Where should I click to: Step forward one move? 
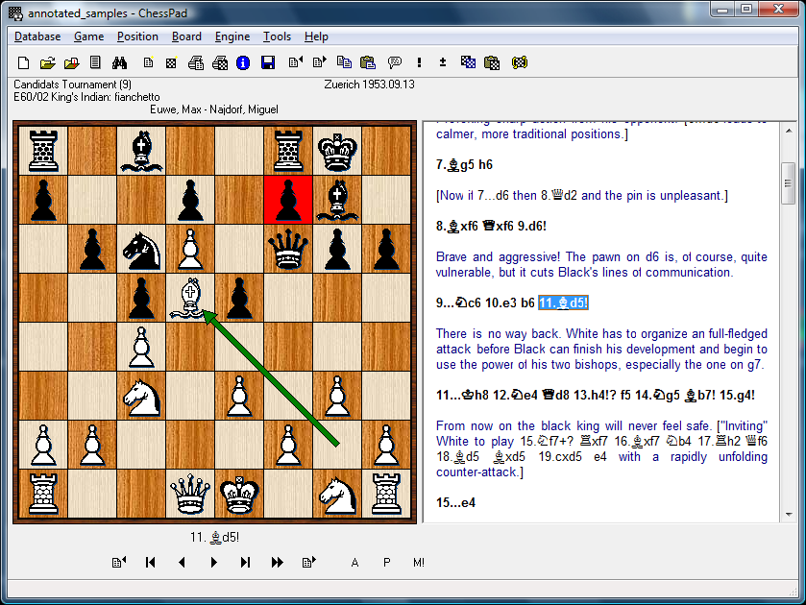pyautogui.click(x=213, y=563)
